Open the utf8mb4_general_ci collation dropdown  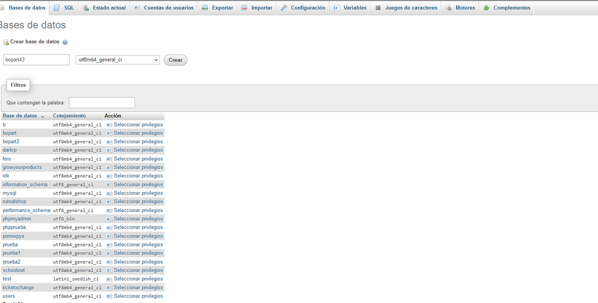pos(118,60)
